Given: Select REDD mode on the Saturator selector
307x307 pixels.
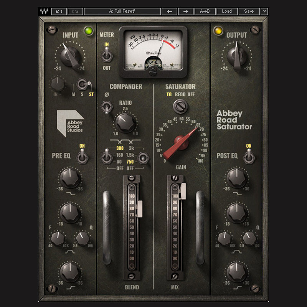Looking at the screenshot, I should (180, 95).
